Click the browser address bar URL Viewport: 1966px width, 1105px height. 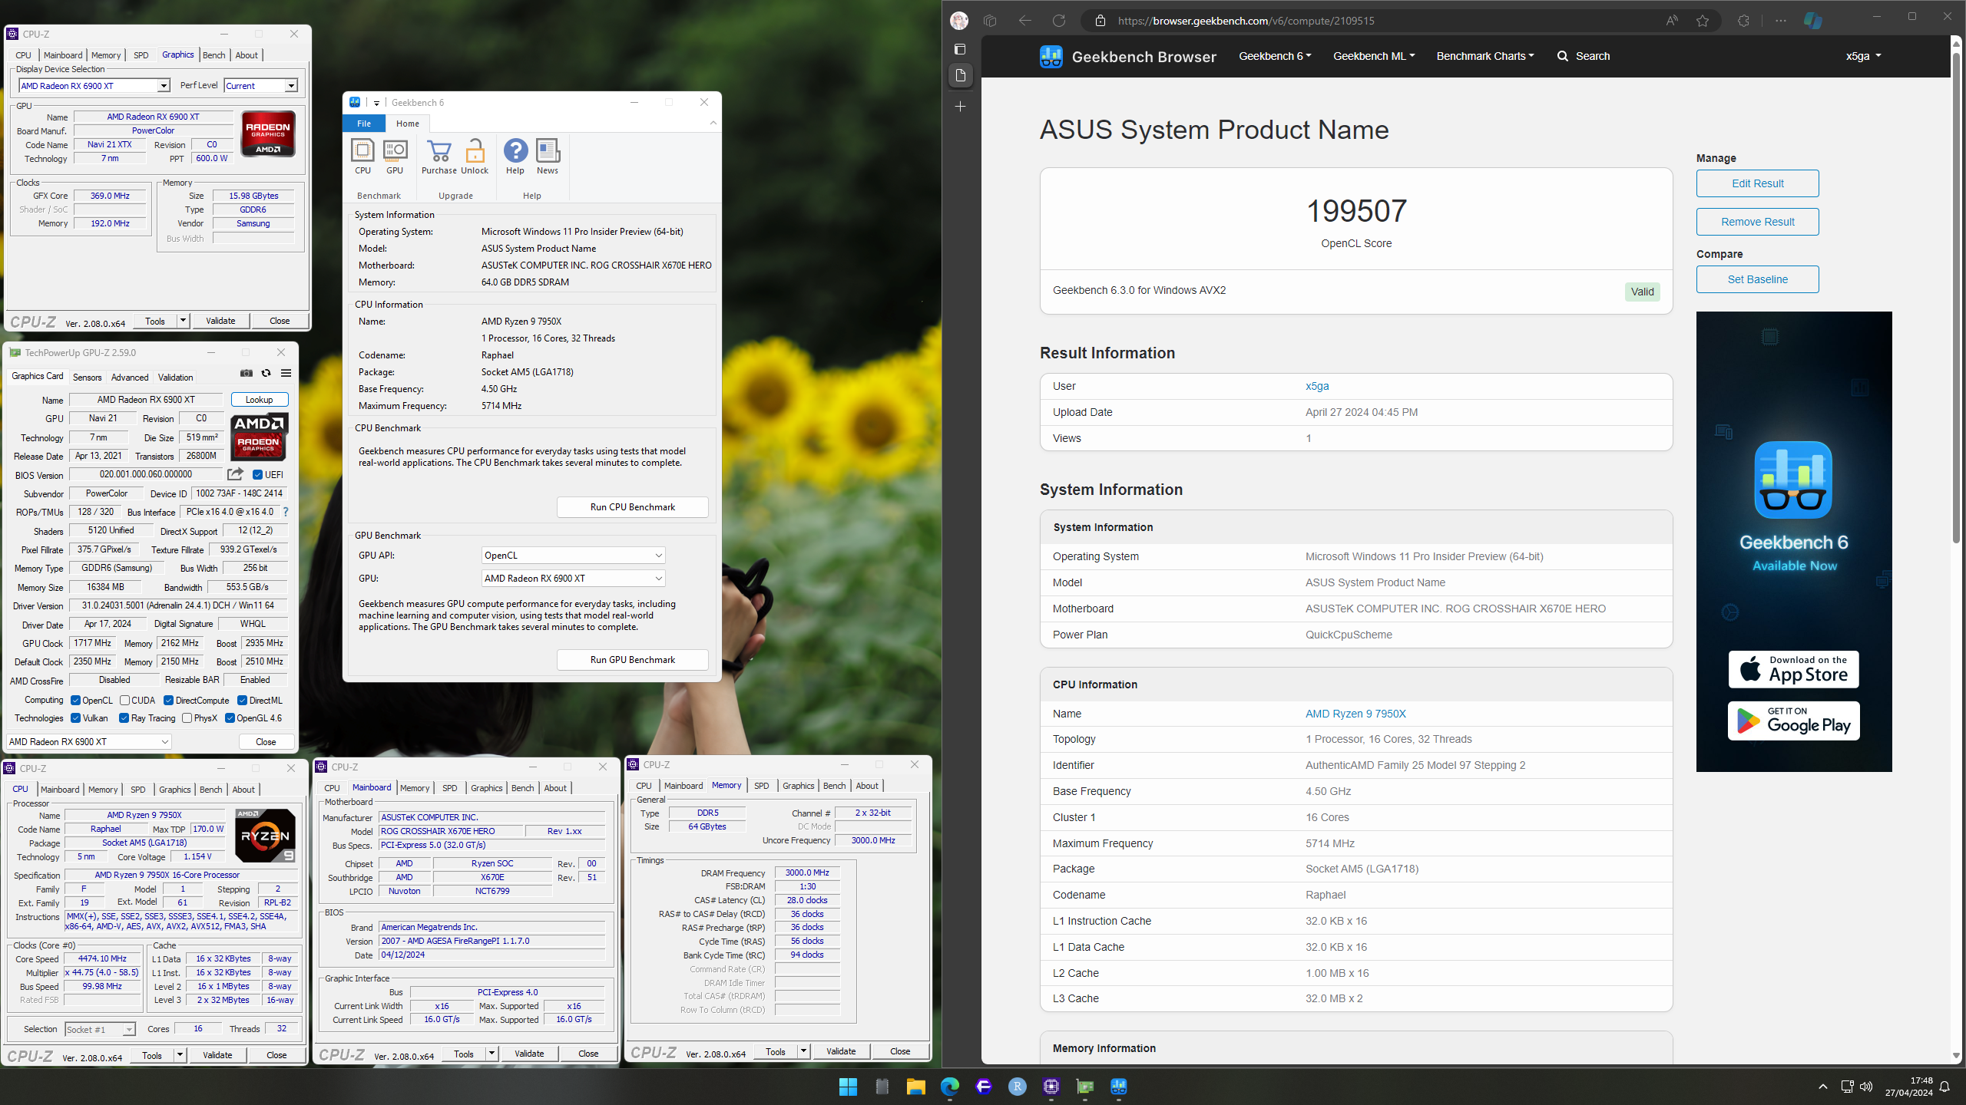[x=1246, y=21]
